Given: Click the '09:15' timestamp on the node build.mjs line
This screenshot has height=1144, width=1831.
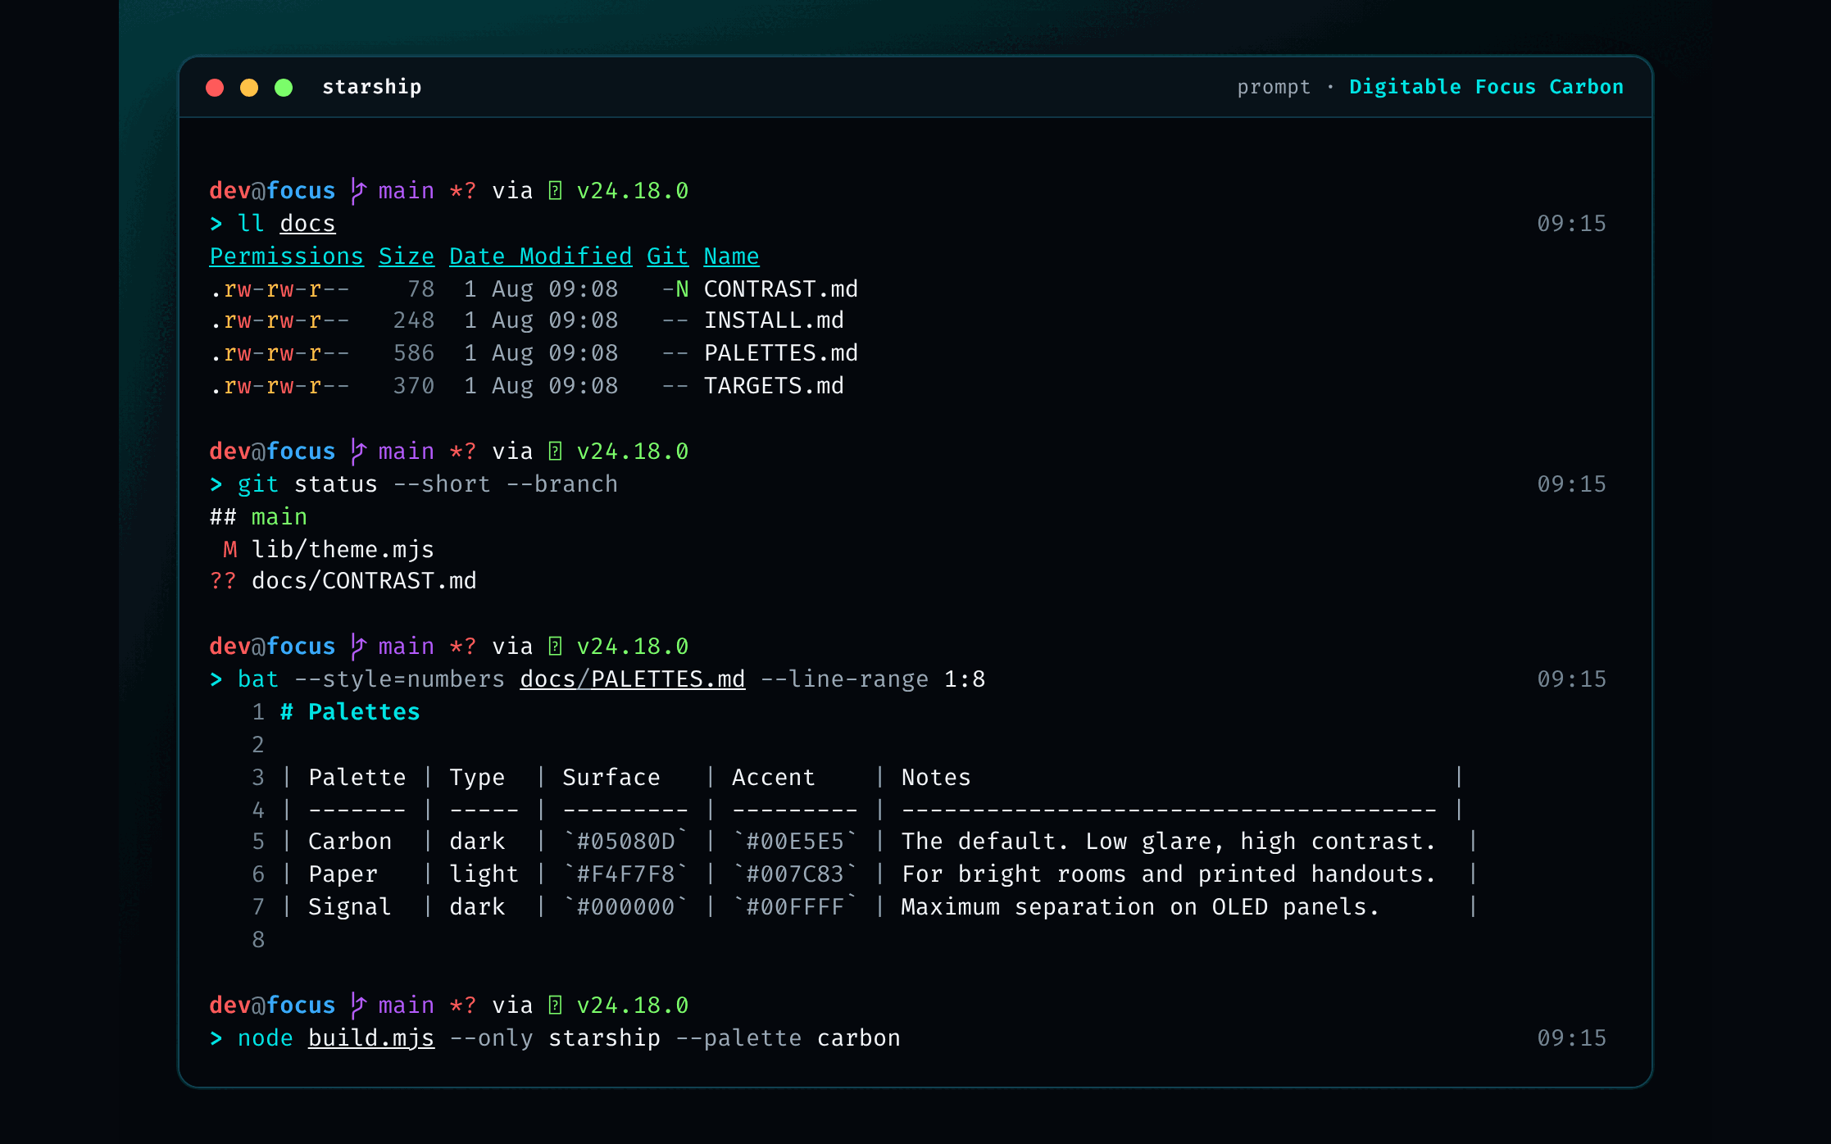Looking at the screenshot, I should tap(1571, 1038).
